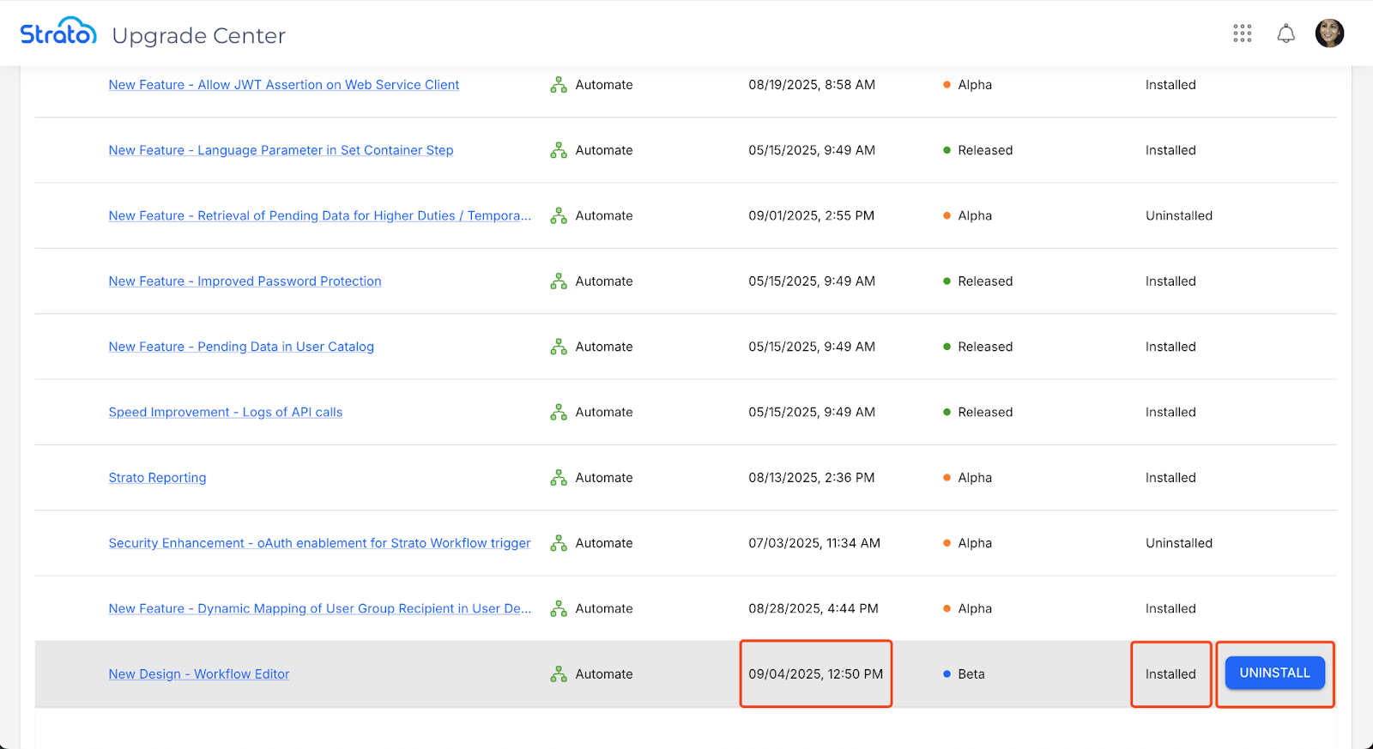Click Automate icon in Strato Reporting row
The height and width of the screenshot is (749, 1373).
559,478
